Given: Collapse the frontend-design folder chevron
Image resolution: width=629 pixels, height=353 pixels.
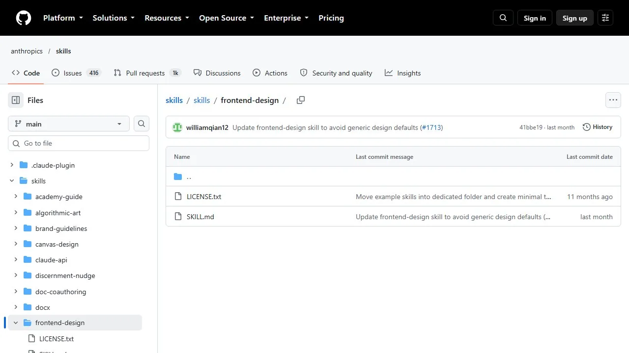Looking at the screenshot, I should 16,323.
